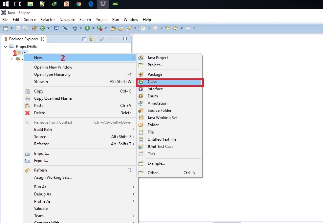Click Collapse All in Package Explorer
This screenshot has width=323, height=223.
pyautogui.click(x=84, y=39)
